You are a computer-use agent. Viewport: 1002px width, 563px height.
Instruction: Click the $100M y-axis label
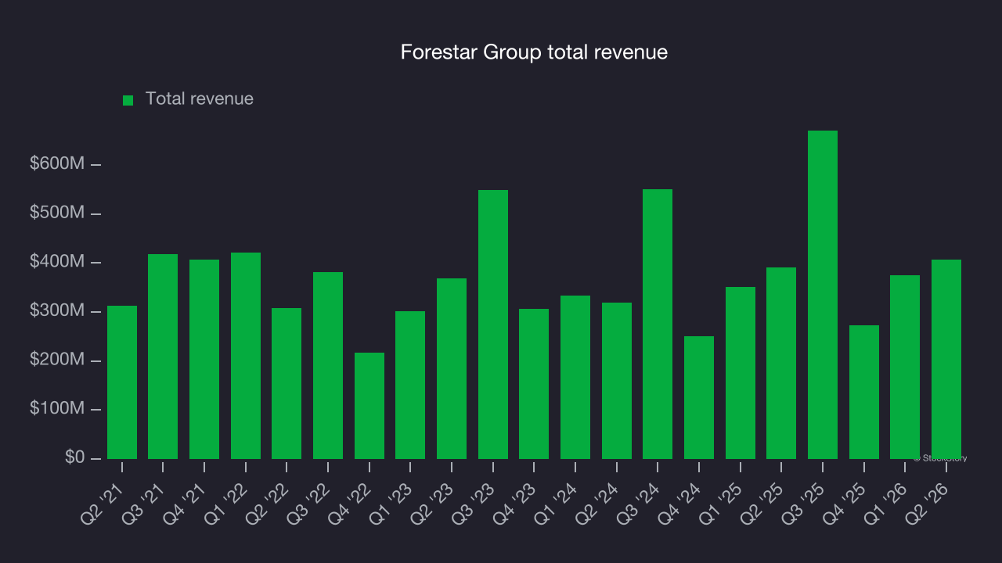tap(57, 409)
